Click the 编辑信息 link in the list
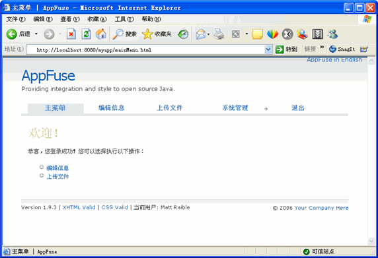This screenshot has height=258, width=378. pos(57,168)
